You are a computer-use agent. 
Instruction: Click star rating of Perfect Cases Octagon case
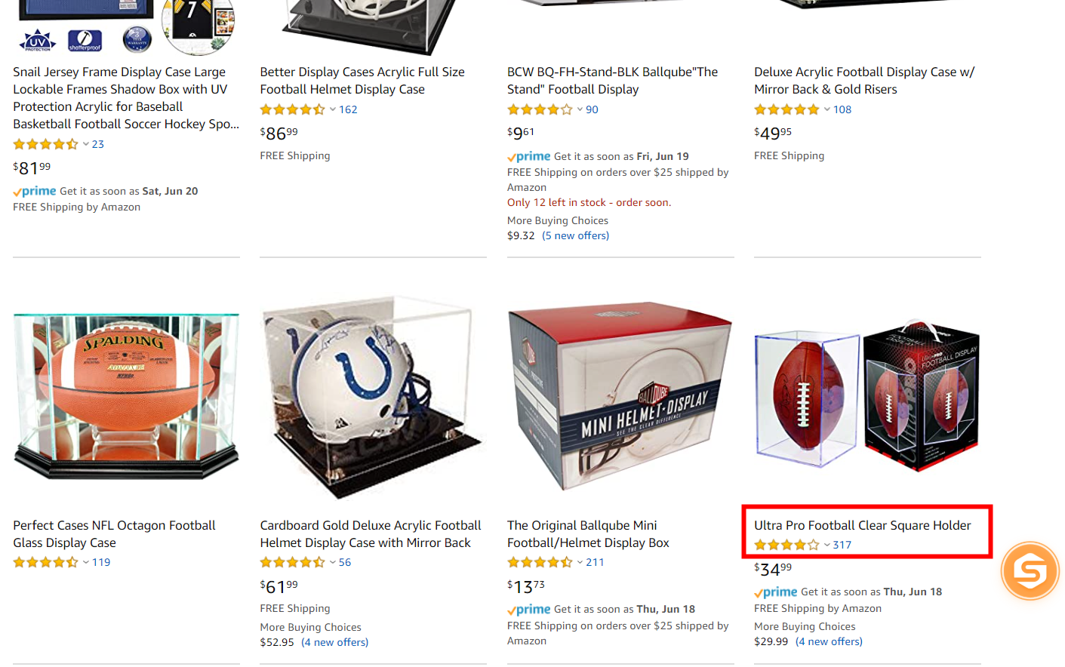click(45, 562)
